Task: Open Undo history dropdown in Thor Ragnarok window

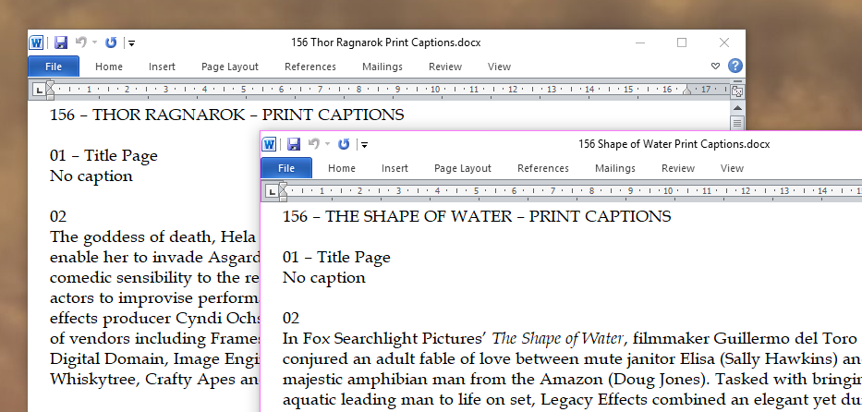Action: pos(94,42)
